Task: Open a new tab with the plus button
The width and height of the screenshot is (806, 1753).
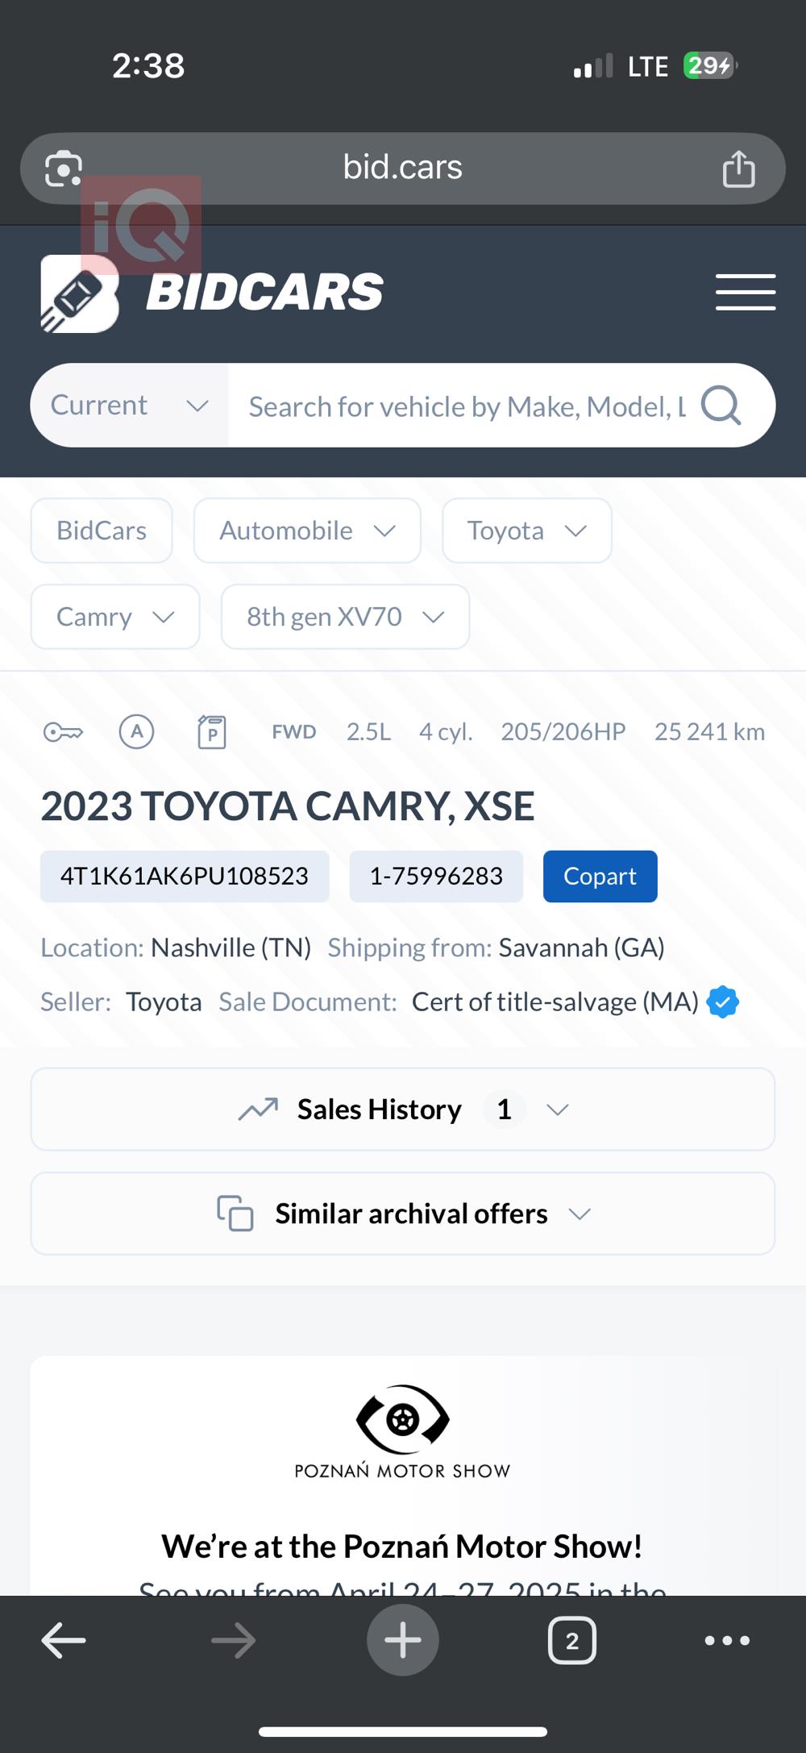Action: pos(403,1641)
